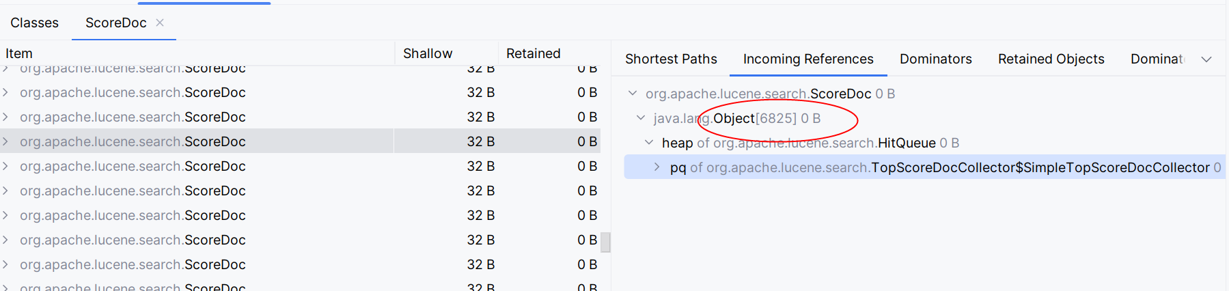Show hidden tabs dropdown chevron
Viewport: 1229px width, 291px height.
(x=1206, y=59)
